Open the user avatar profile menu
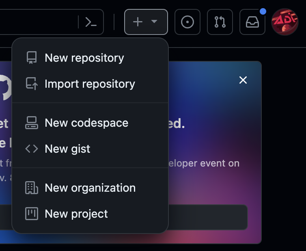 click(285, 22)
